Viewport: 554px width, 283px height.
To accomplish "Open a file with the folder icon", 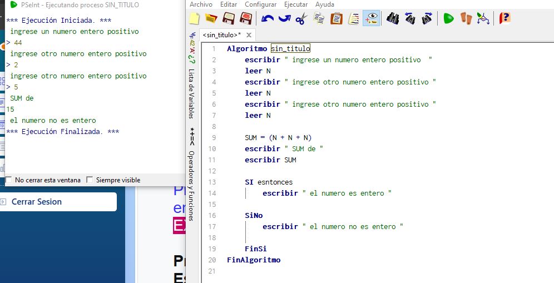I will 210,19.
